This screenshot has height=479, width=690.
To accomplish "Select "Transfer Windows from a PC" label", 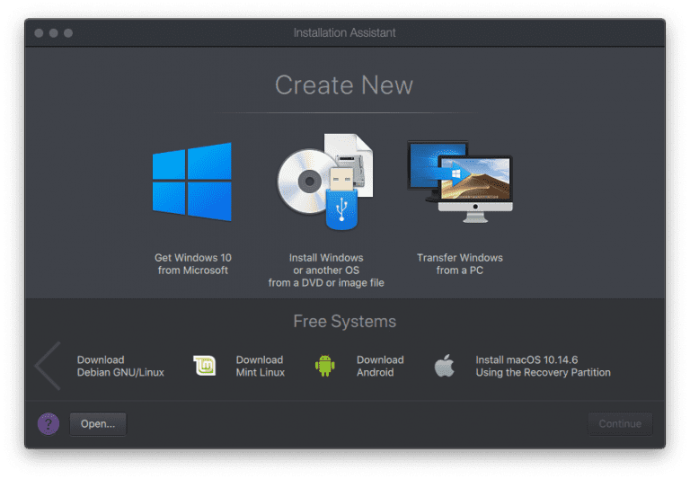I will pyautogui.click(x=460, y=263).
